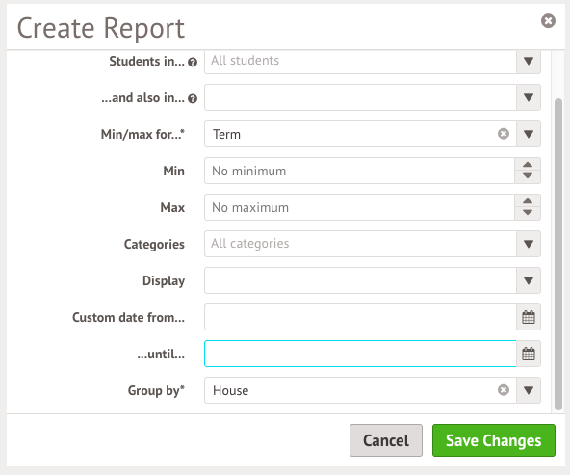
Task: Open the Group by dropdown arrow
Action: (x=529, y=390)
